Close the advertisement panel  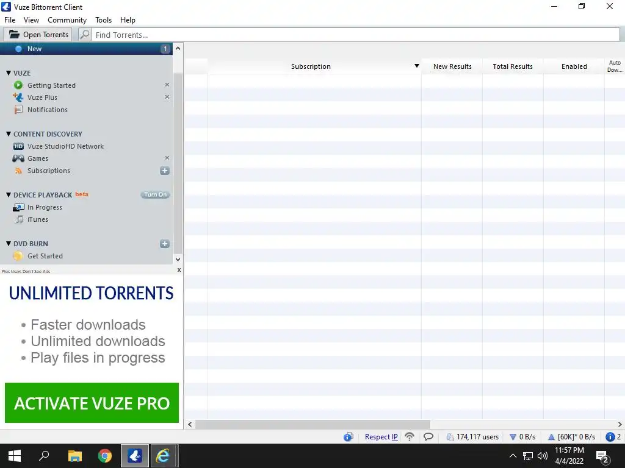point(179,270)
